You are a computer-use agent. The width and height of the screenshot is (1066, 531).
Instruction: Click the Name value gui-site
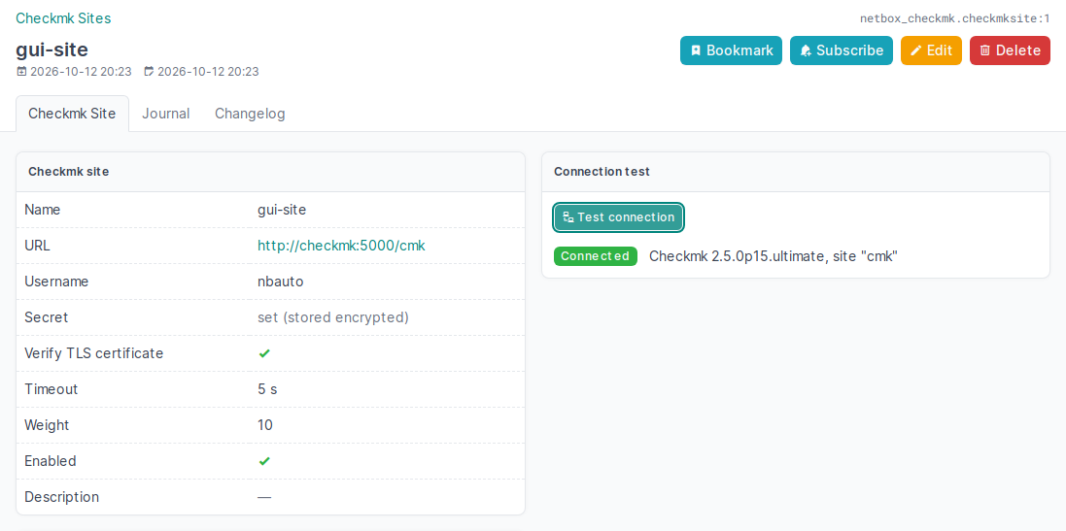coord(282,210)
